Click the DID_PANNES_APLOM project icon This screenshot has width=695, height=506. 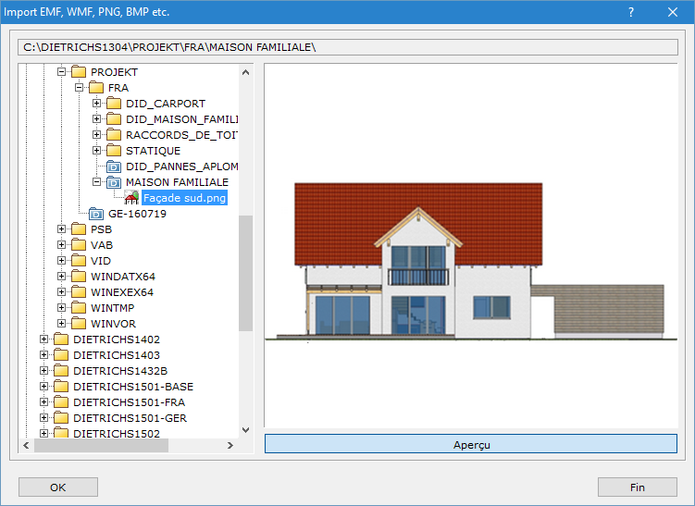(114, 167)
